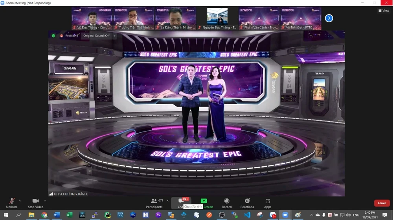Expand video options arrow beside Stop Video

point(45,201)
